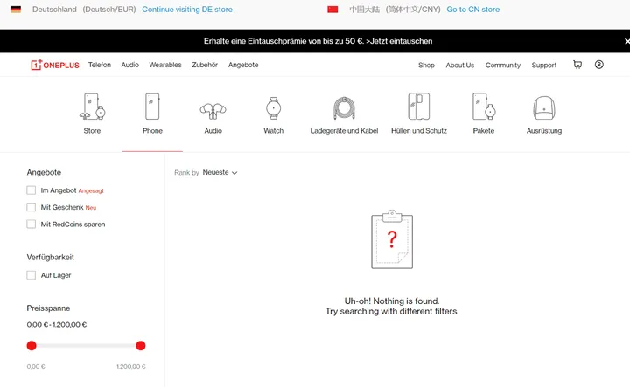Click the user account icon

(599, 65)
